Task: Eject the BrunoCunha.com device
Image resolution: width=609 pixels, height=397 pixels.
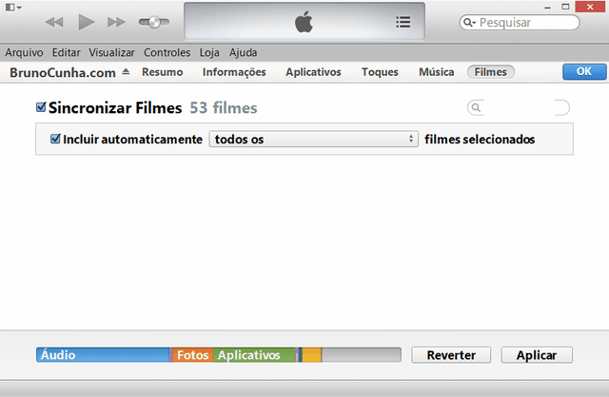Action: pyautogui.click(x=126, y=71)
